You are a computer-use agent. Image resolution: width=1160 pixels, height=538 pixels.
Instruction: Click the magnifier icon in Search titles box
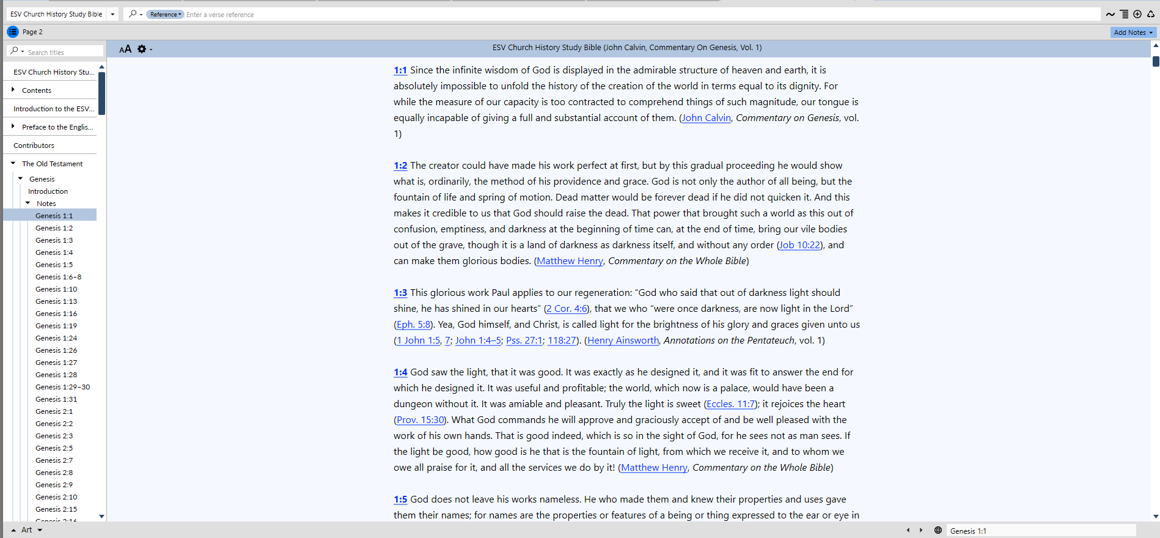tap(17, 51)
